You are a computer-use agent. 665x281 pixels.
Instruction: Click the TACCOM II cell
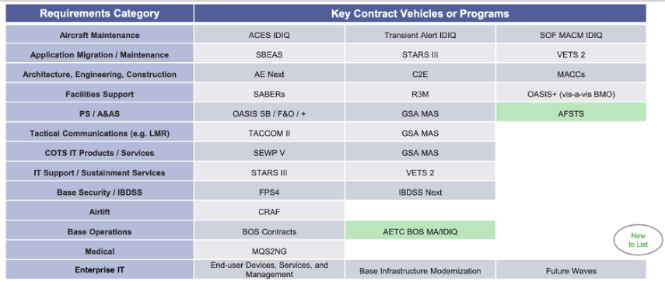click(x=269, y=134)
